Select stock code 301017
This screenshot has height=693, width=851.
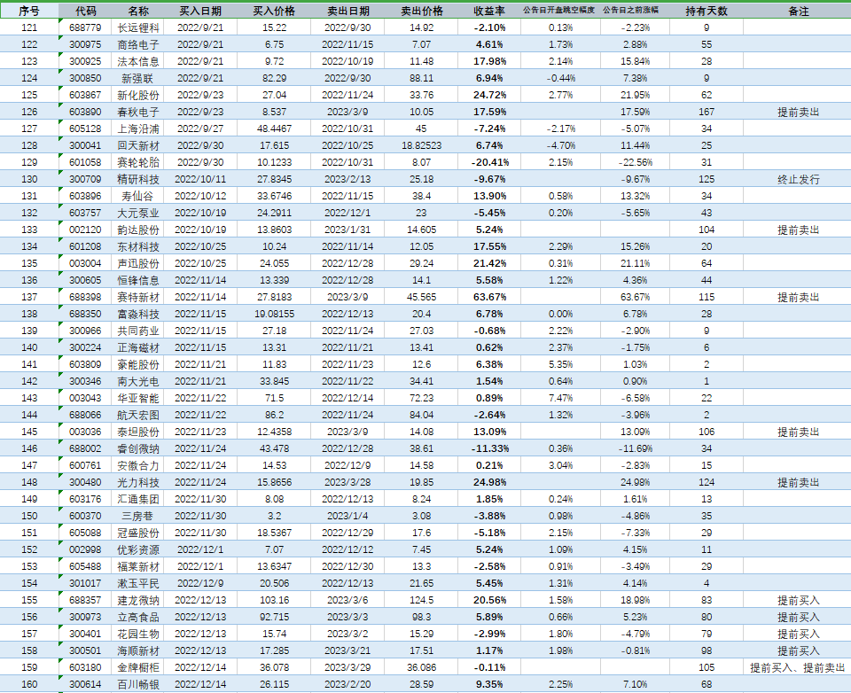pos(85,583)
